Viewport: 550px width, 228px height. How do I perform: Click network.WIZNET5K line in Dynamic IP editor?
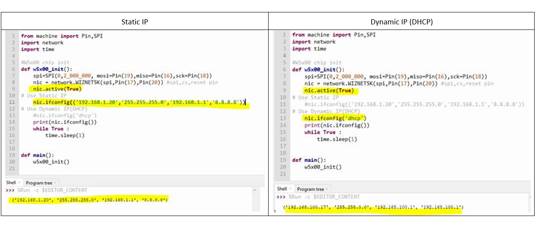[x=399, y=83]
